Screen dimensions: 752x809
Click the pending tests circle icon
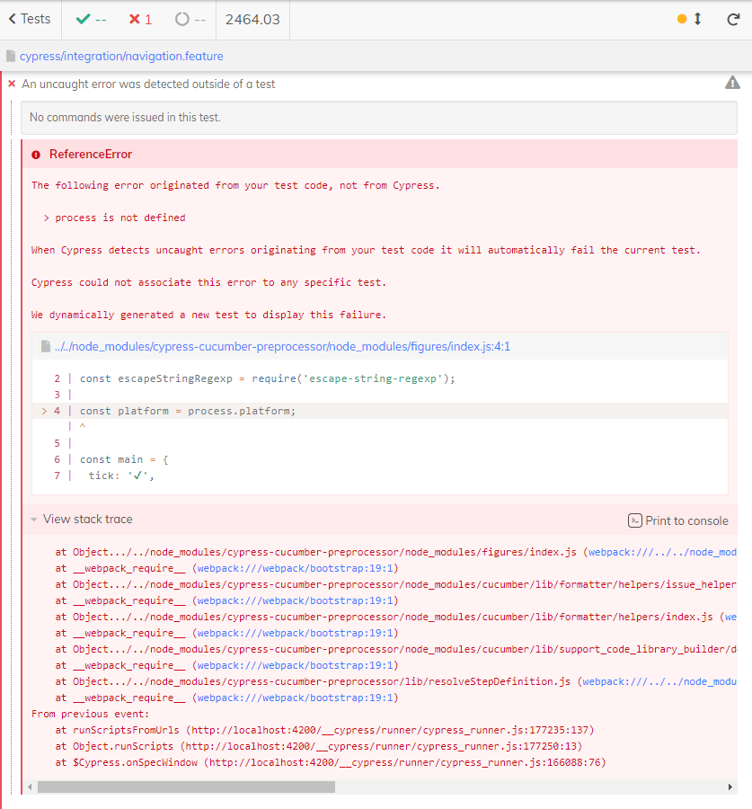(x=181, y=19)
